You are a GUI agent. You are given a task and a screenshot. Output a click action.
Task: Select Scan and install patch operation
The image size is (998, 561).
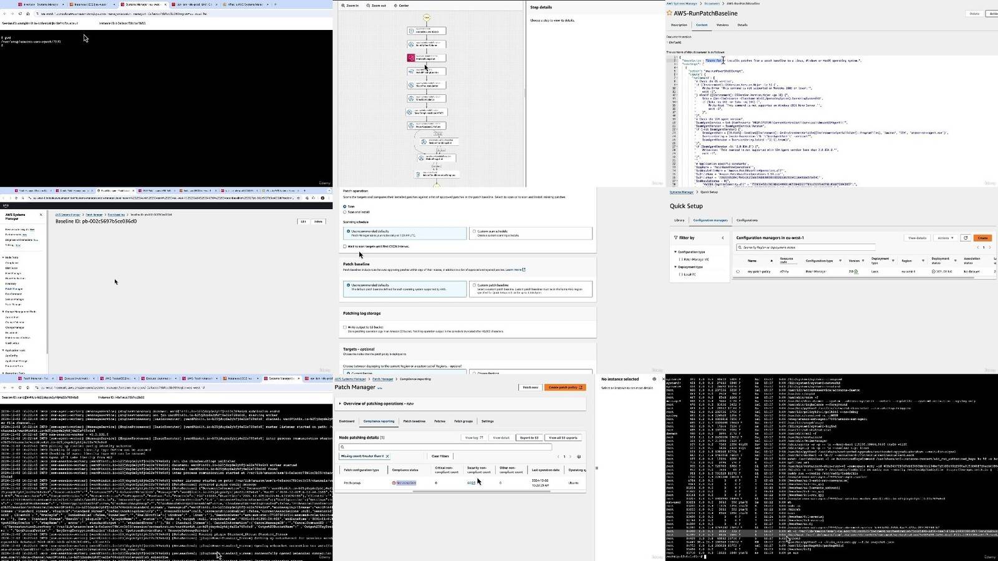click(x=345, y=212)
